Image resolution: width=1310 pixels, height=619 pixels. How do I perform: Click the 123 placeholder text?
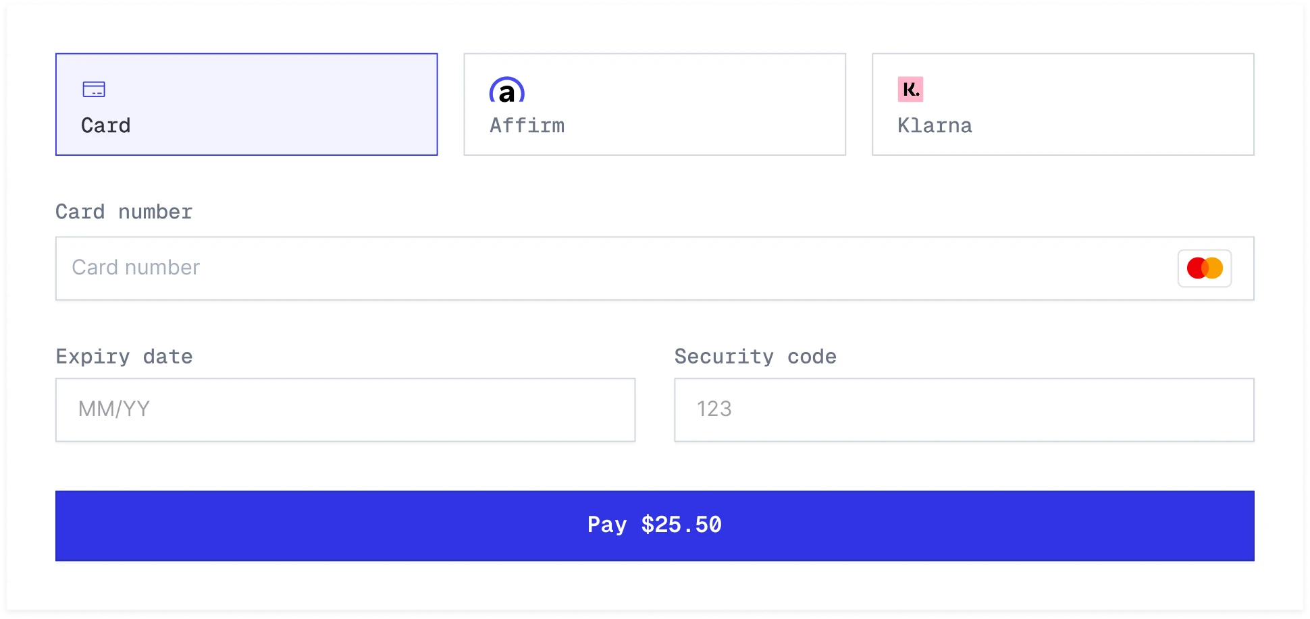pos(714,409)
